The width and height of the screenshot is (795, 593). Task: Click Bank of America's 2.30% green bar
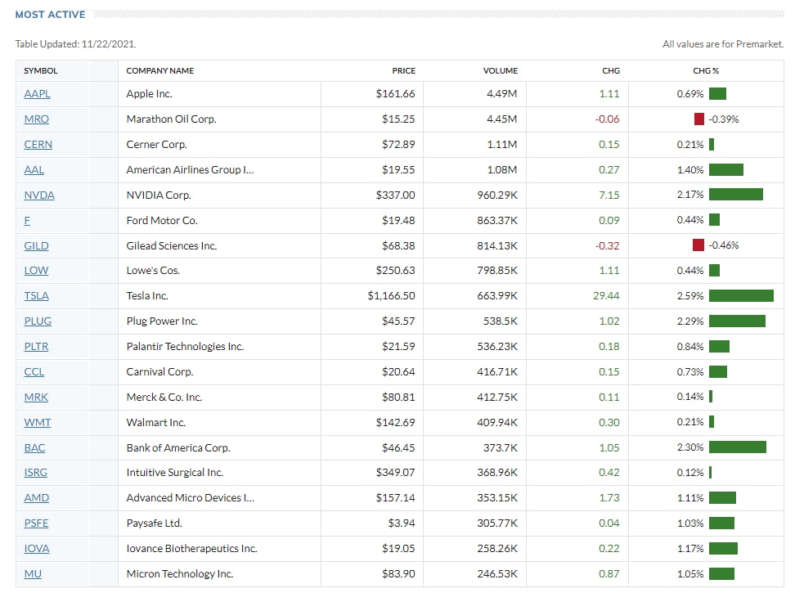click(738, 447)
